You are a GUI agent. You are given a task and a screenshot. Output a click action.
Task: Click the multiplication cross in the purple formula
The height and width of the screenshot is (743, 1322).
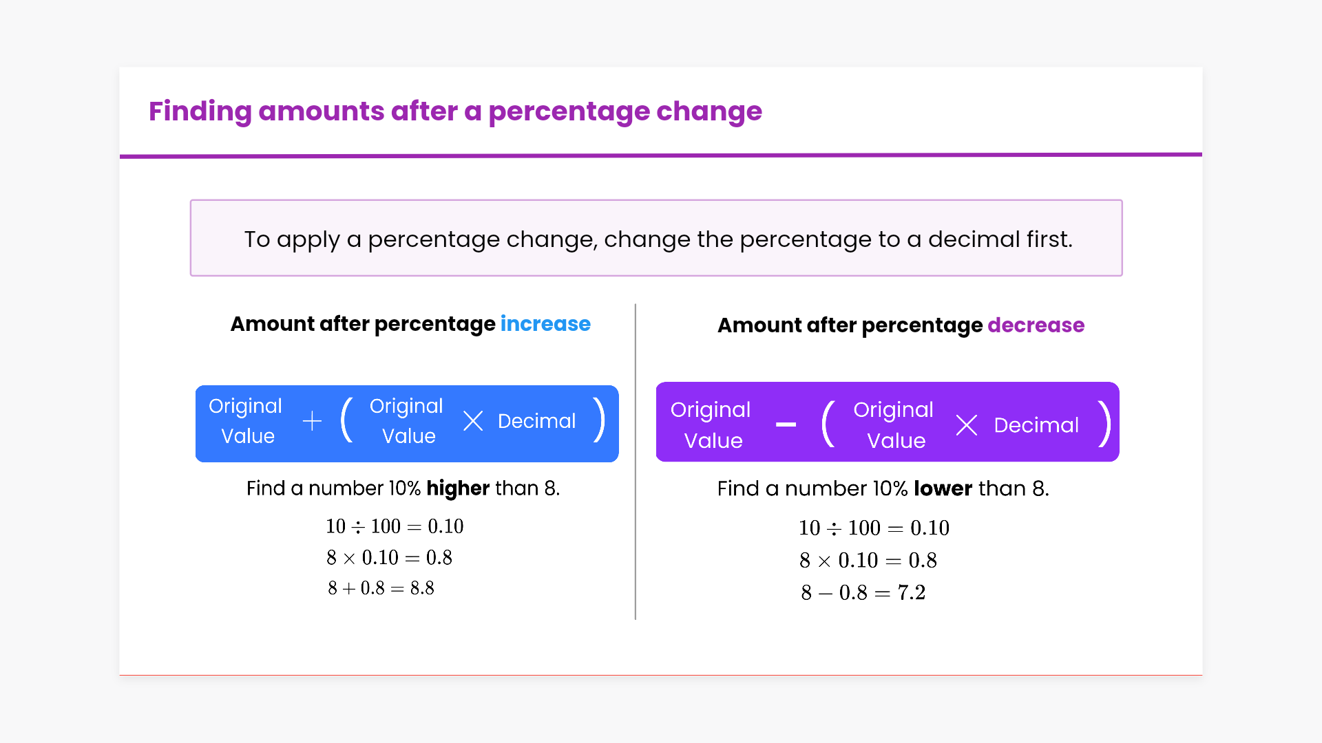967,425
